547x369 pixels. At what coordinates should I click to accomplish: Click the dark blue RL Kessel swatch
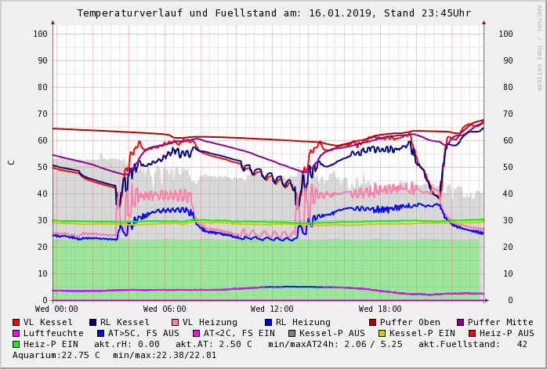[x=93, y=322]
